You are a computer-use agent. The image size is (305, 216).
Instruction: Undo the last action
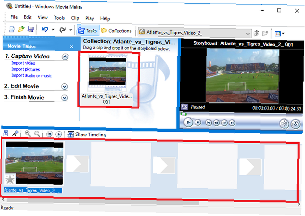click(45, 30)
